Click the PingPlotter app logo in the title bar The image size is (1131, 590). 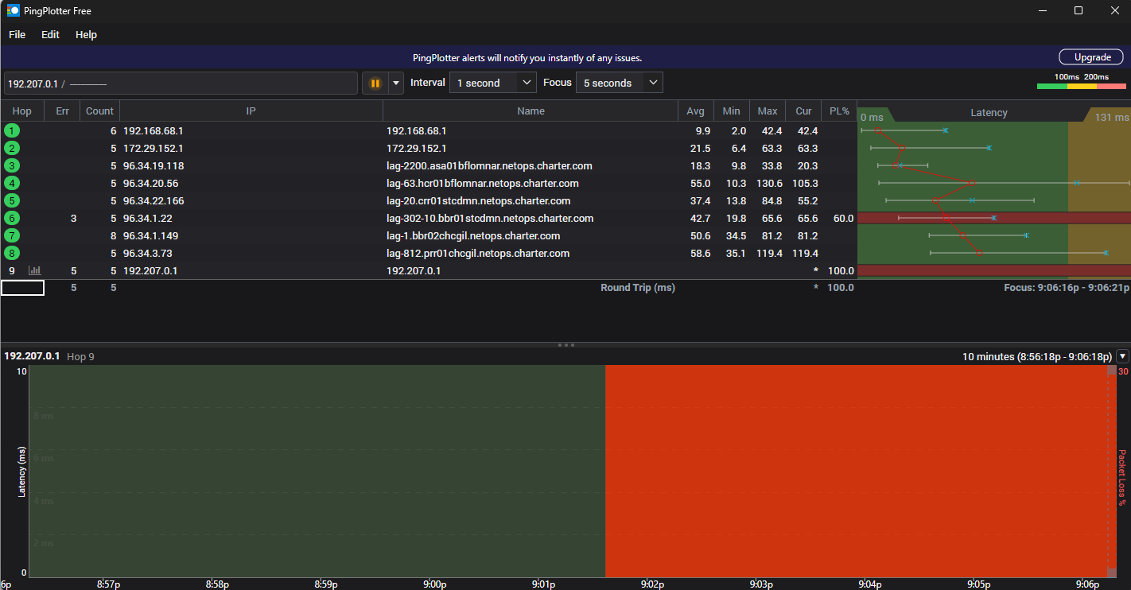point(14,10)
